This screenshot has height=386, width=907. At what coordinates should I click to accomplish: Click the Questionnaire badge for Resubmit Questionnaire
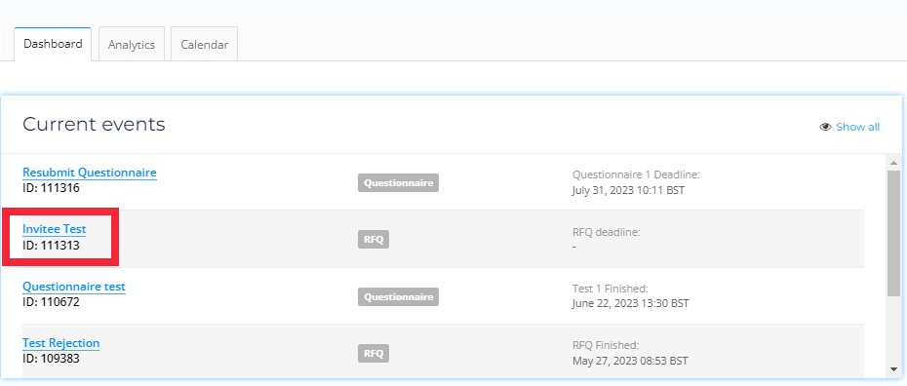coord(398,182)
